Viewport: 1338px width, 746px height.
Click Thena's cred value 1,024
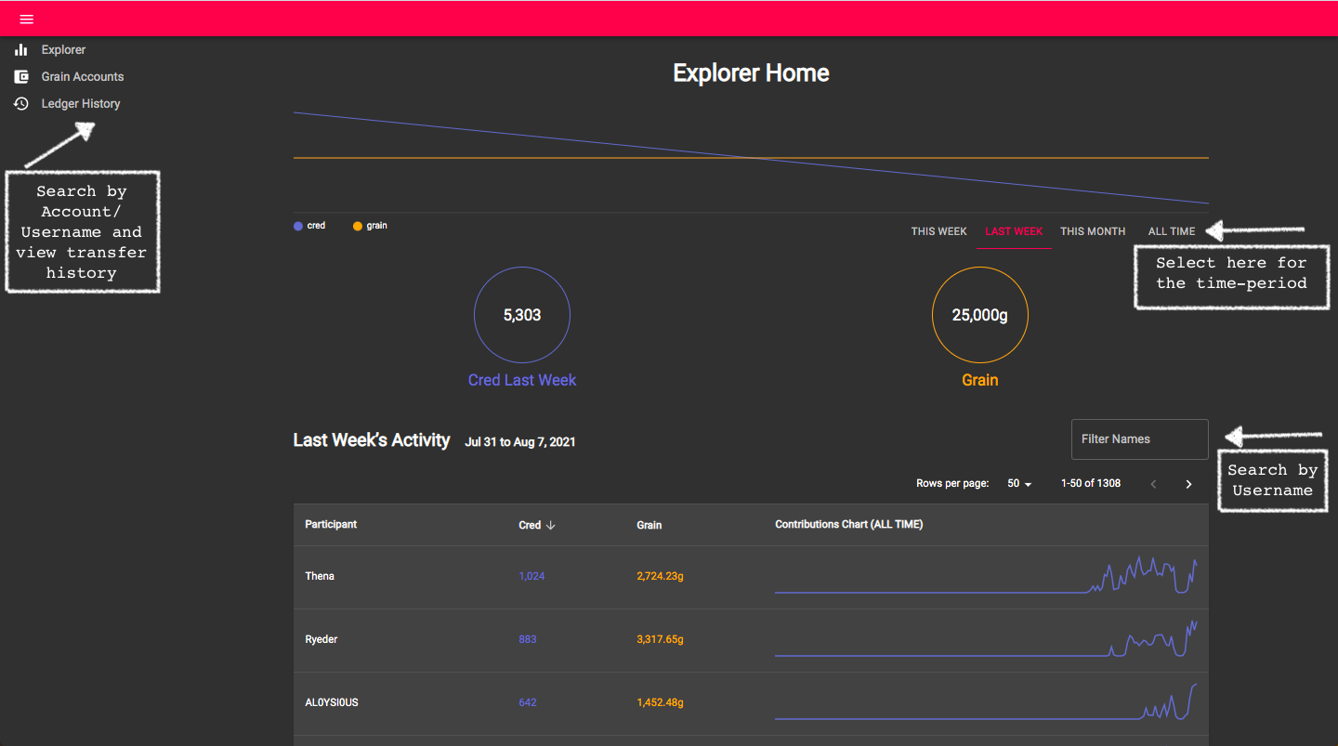point(531,576)
